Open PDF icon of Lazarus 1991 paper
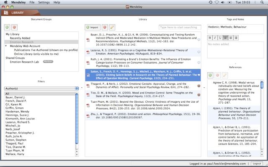This screenshot has height=167, width=268. tap(88, 52)
